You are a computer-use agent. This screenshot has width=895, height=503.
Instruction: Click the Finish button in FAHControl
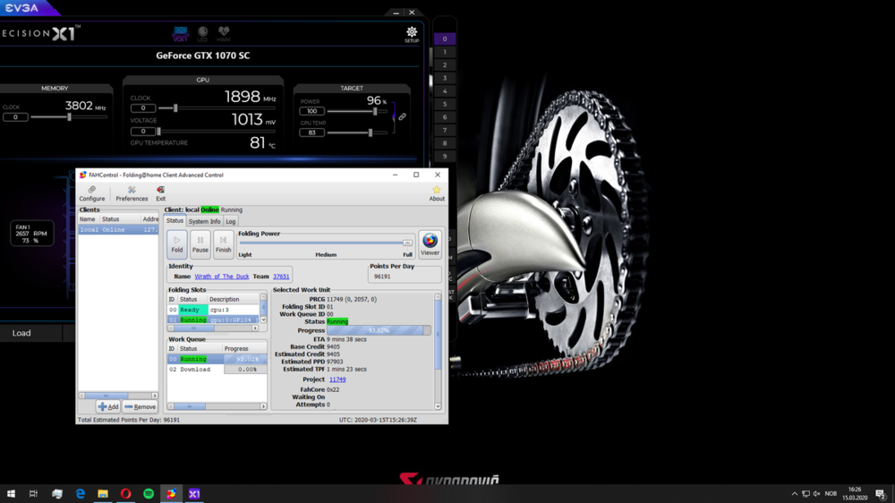click(x=223, y=243)
